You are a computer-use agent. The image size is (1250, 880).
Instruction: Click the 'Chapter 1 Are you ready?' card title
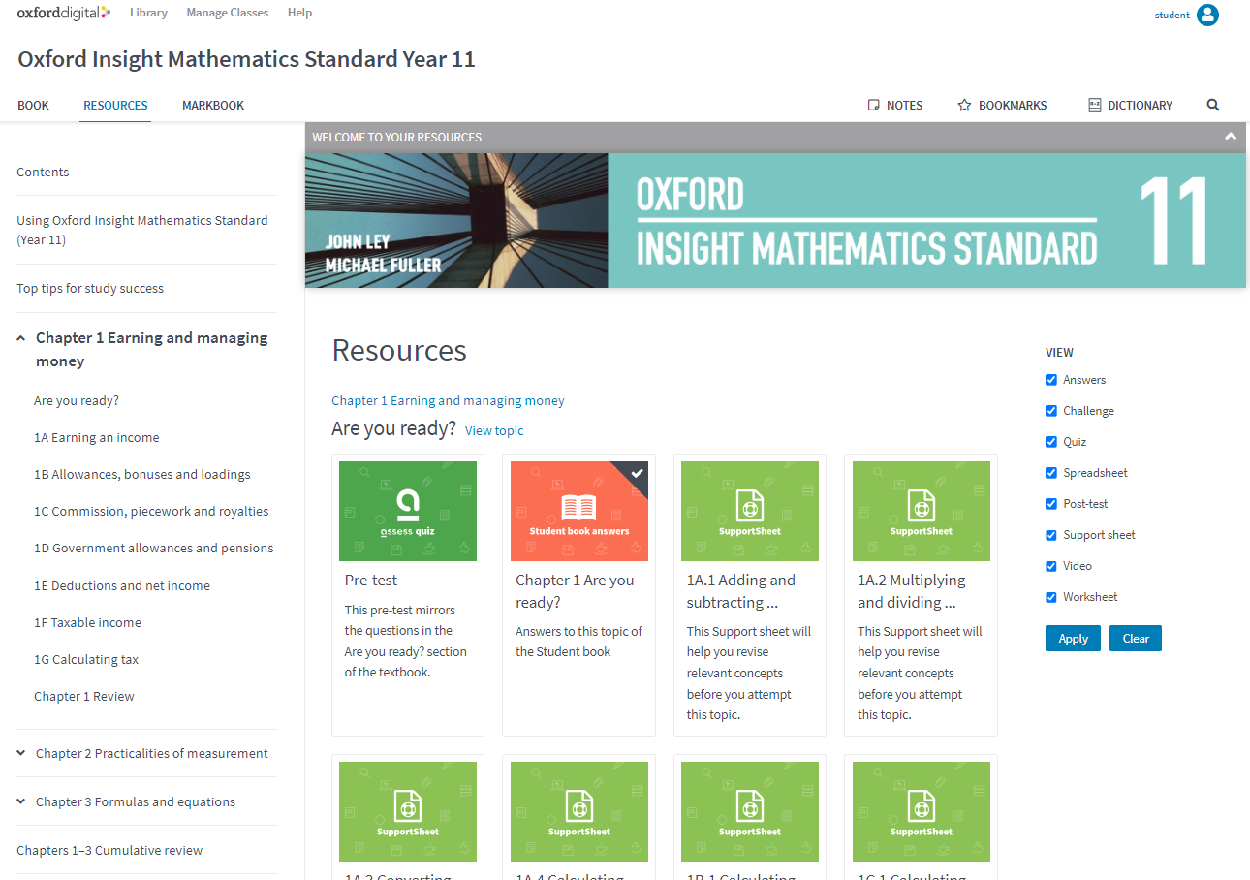click(575, 591)
